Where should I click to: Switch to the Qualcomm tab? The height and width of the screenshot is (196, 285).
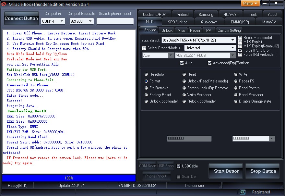pyautogui.click(x=209, y=22)
